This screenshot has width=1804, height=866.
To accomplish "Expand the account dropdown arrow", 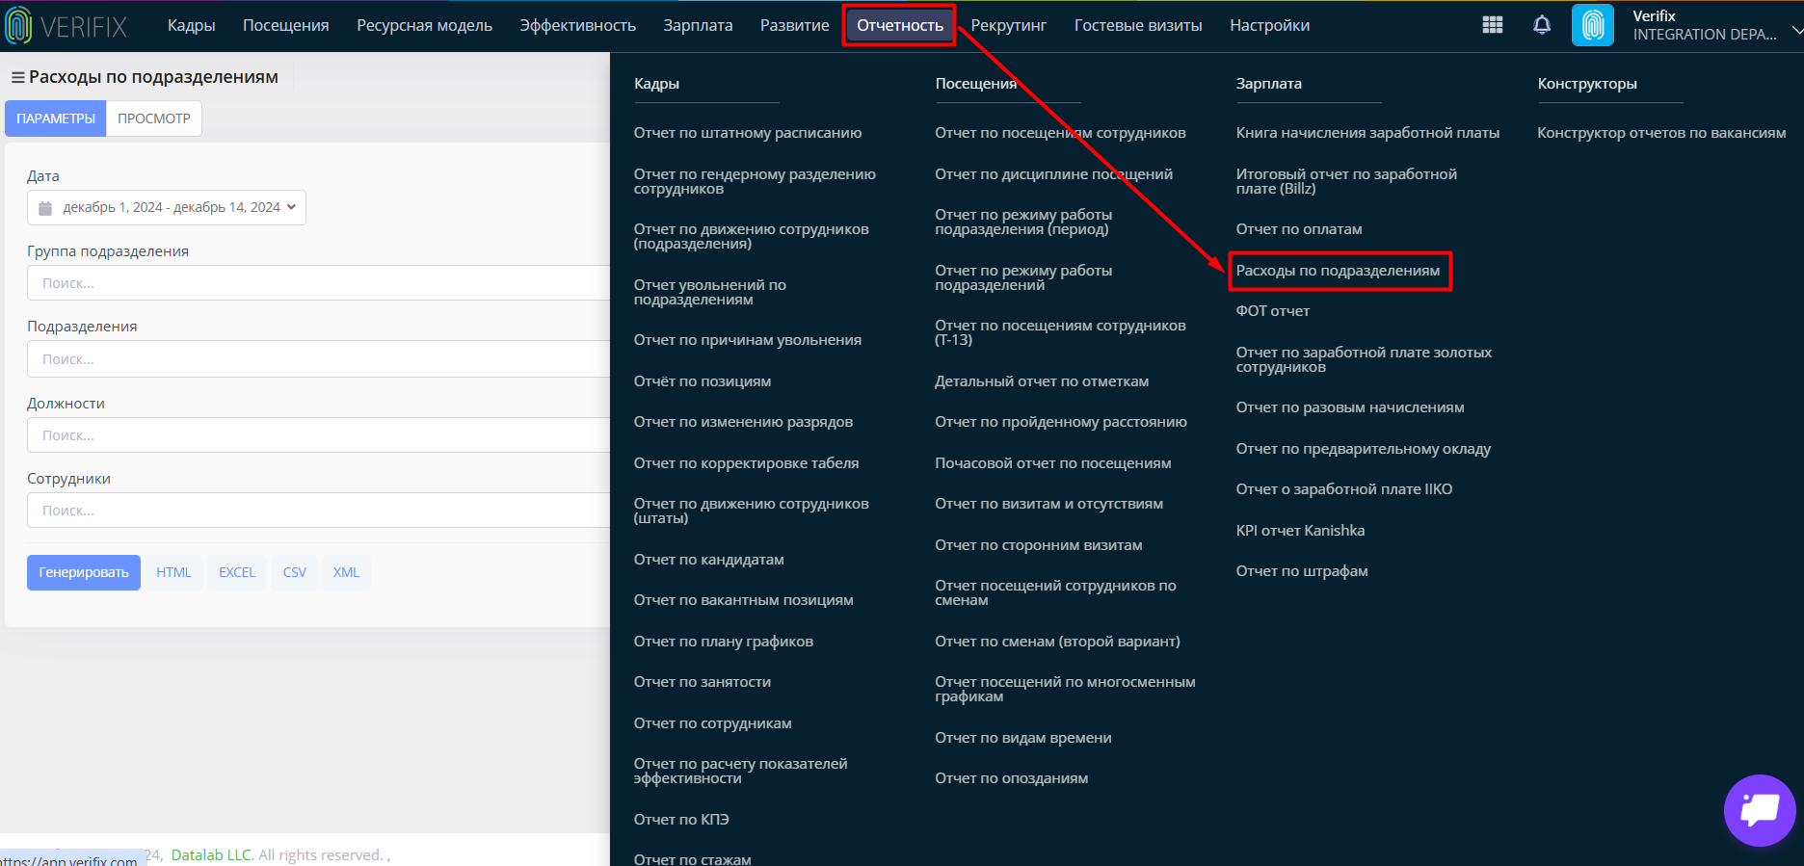I will (1796, 30).
